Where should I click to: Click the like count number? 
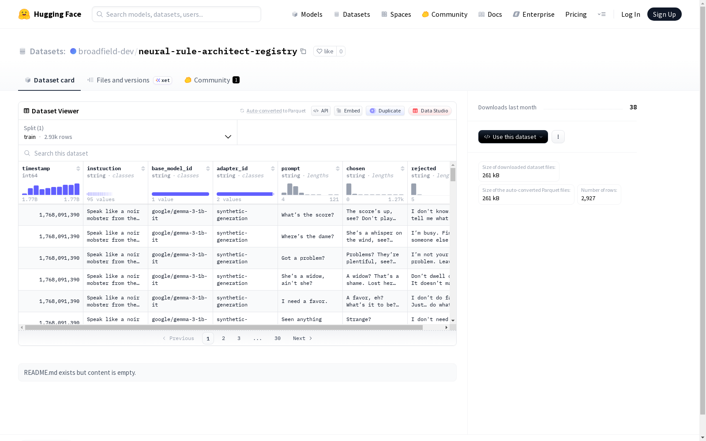tap(341, 51)
